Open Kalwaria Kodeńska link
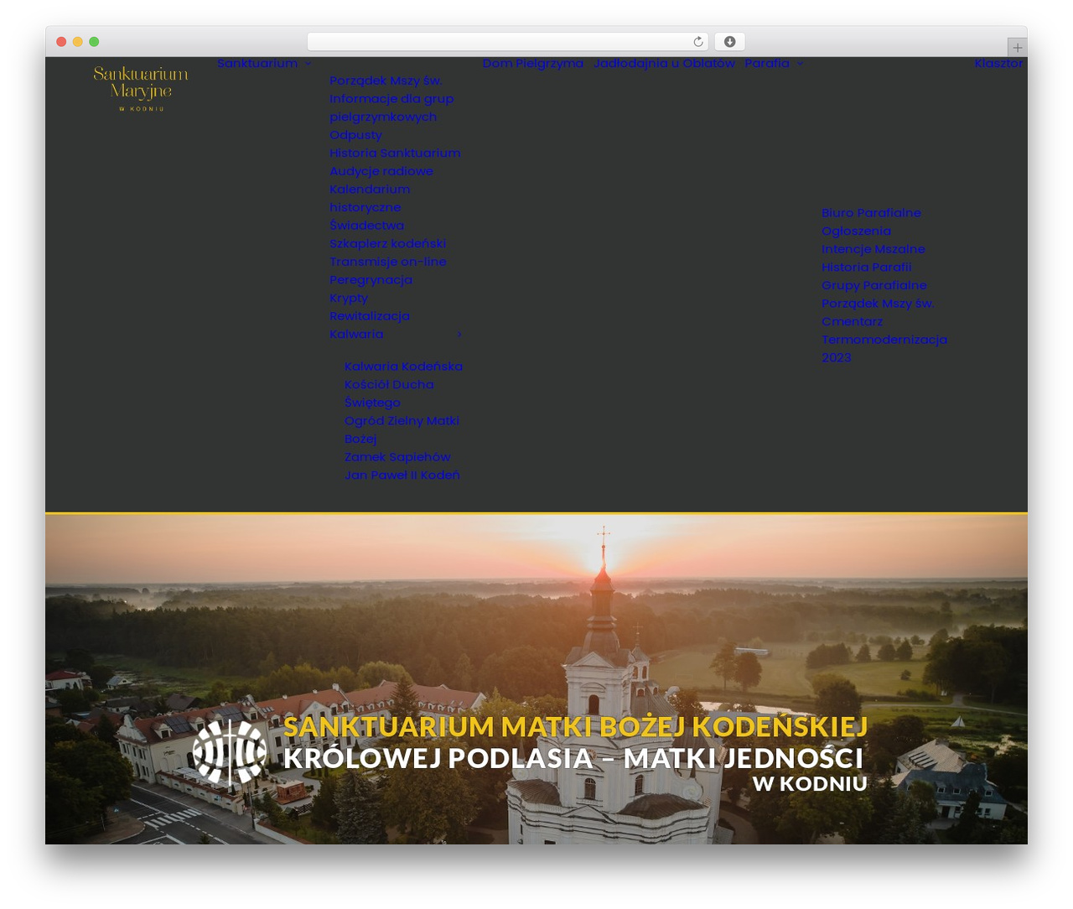This screenshot has height=909, width=1073. (x=403, y=366)
